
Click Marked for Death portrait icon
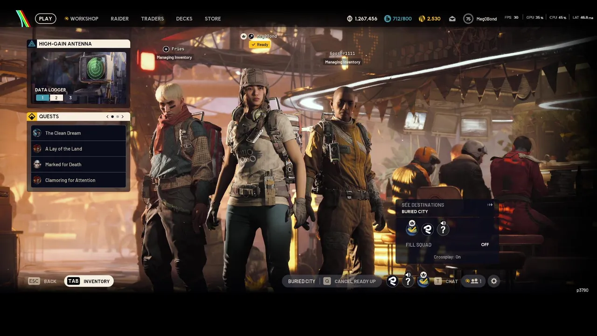pos(37,164)
